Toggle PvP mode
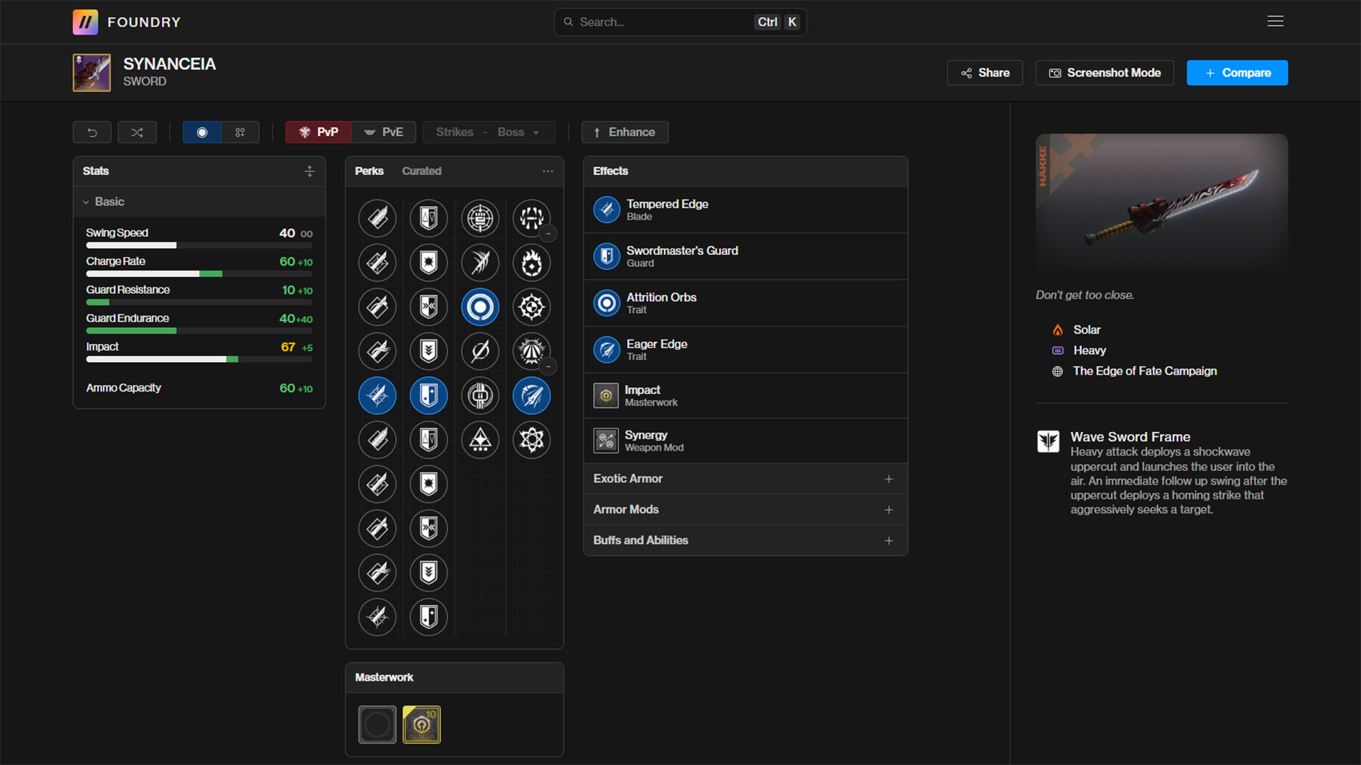The image size is (1361, 765). pyautogui.click(x=318, y=132)
